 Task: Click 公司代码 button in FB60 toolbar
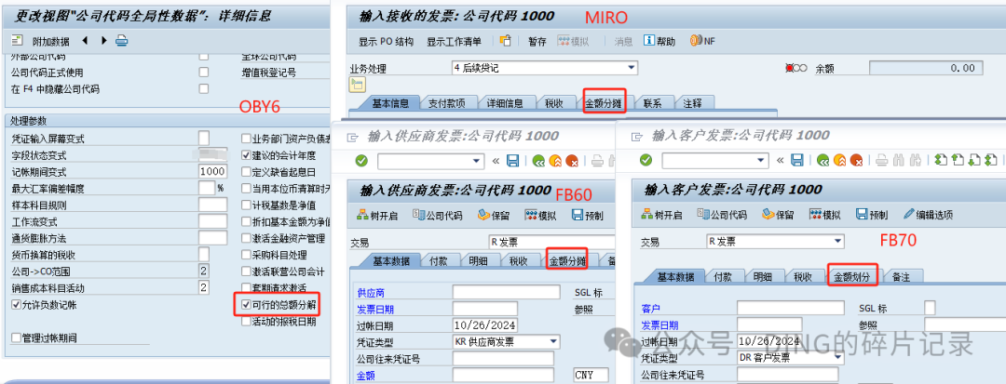437,216
